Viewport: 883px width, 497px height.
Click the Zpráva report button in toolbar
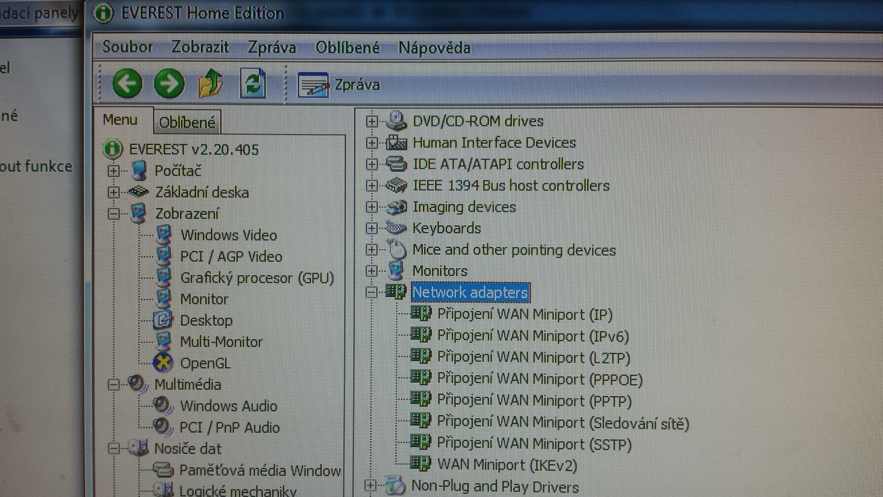(339, 85)
